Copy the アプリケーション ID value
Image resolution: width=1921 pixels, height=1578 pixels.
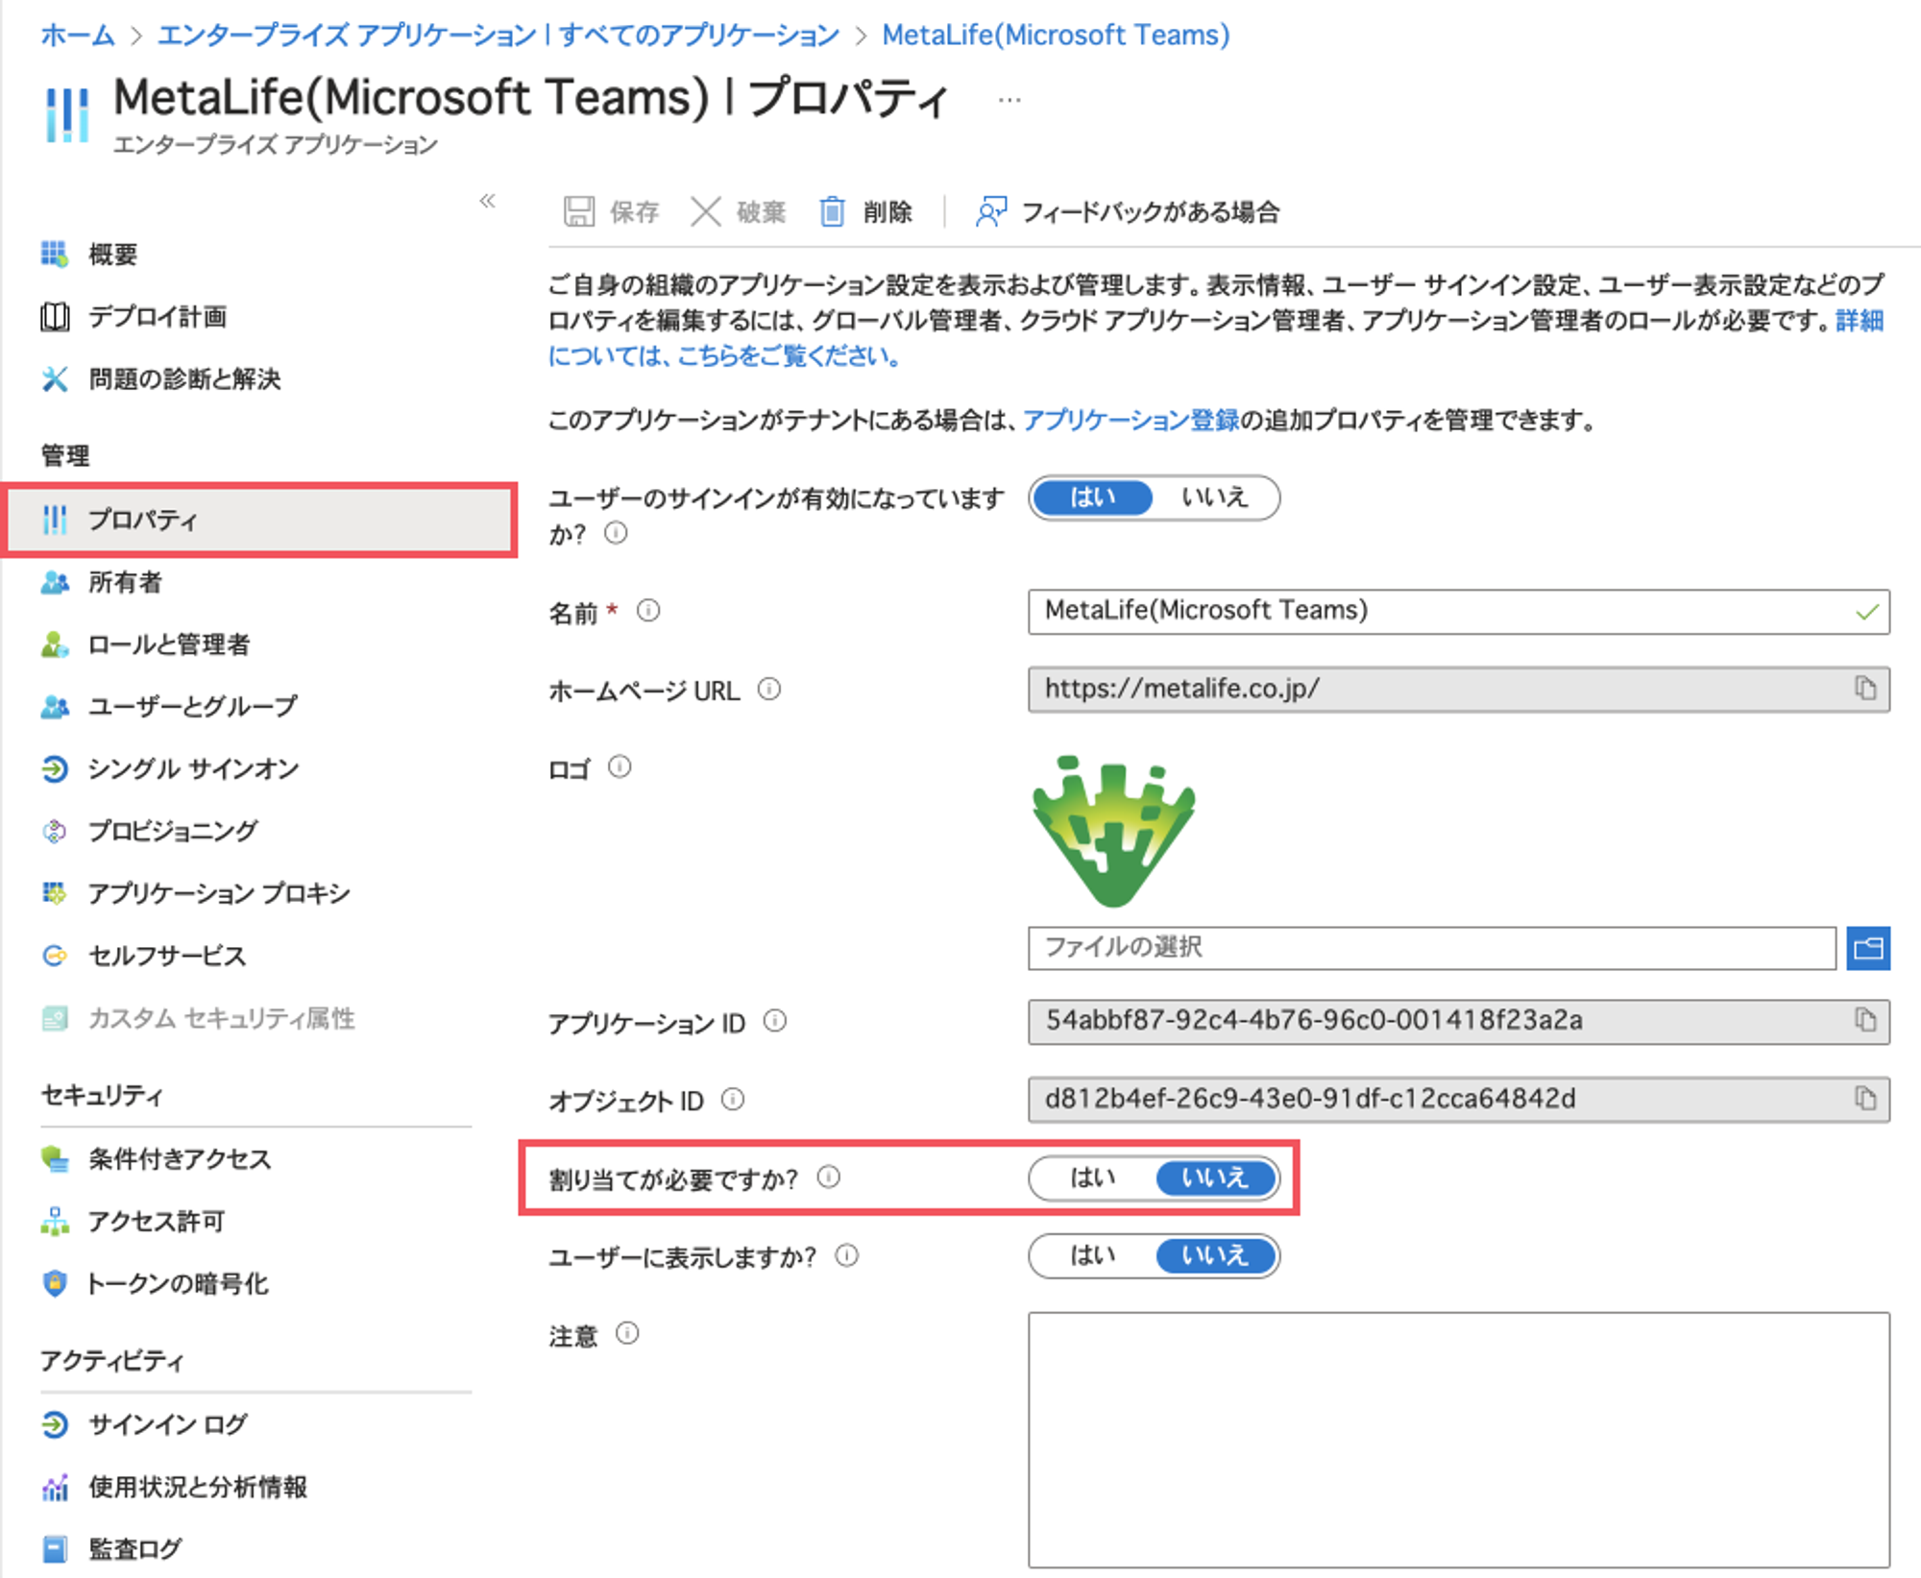(1865, 1020)
